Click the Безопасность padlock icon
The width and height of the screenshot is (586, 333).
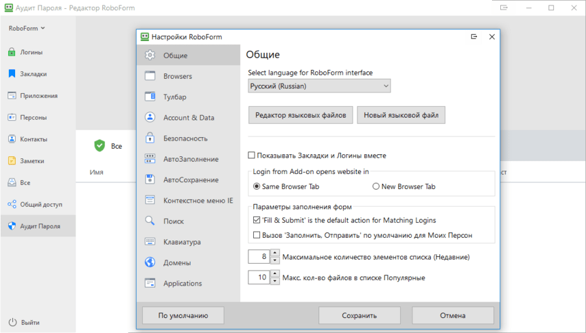pos(150,138)
